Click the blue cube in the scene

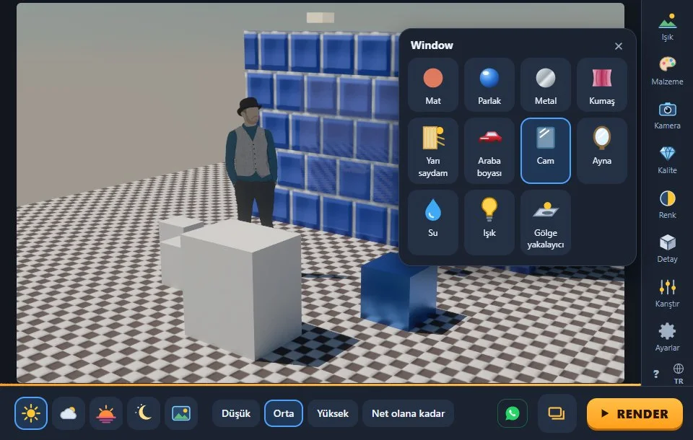(398, 292)
